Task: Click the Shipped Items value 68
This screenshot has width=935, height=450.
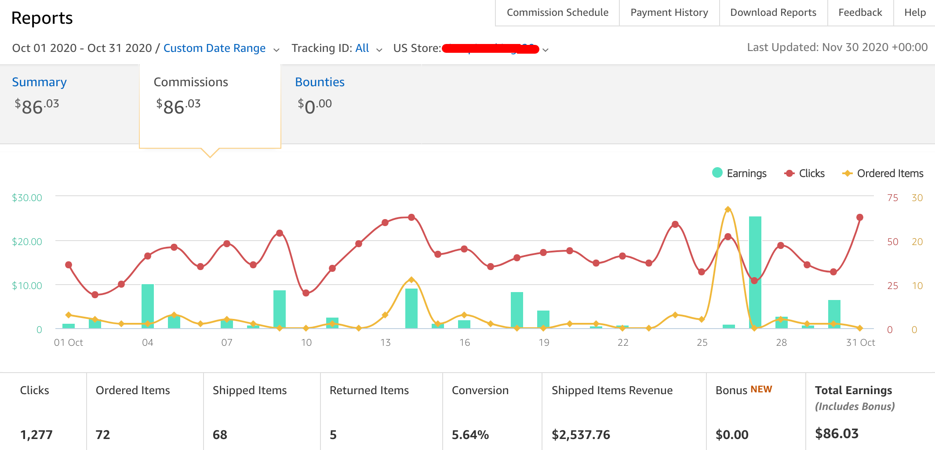Action: [220, 435]
